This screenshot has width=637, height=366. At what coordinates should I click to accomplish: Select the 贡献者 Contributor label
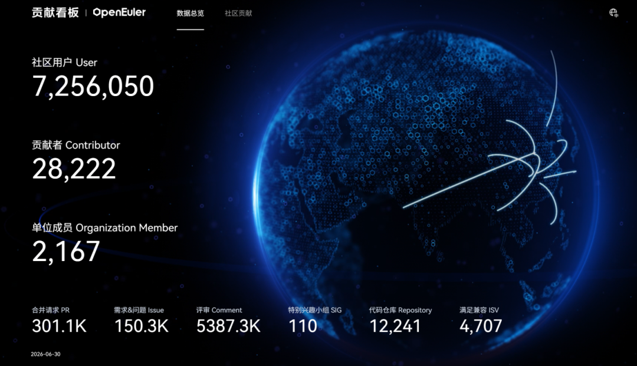click(76, 145)
